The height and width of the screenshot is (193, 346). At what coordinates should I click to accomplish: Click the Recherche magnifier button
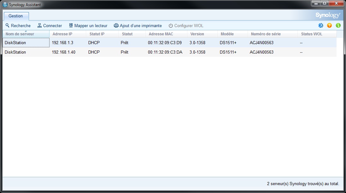pyautogui.click(x=18, y=26)
